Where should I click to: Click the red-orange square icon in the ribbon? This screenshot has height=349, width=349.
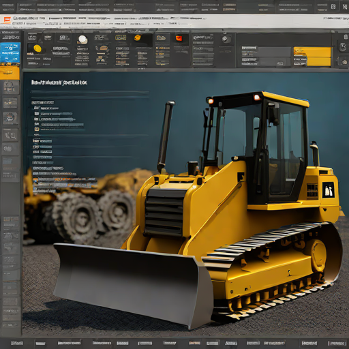coord(179,38)
